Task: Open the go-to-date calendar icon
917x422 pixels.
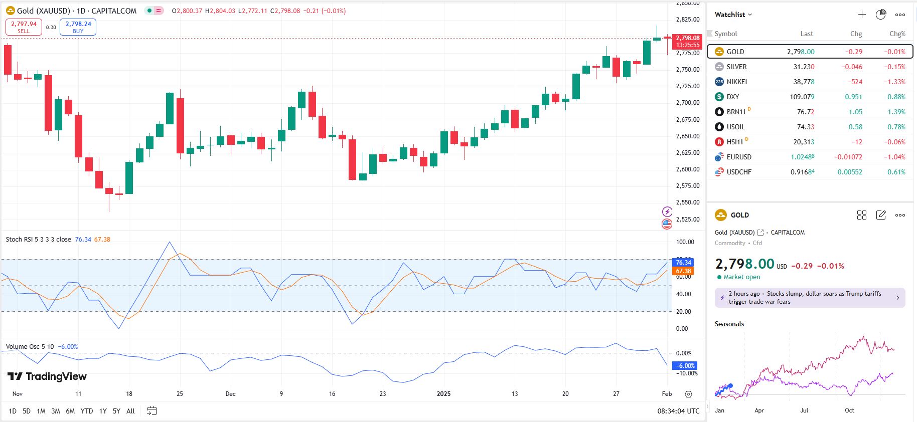Action: click(151, 411)
